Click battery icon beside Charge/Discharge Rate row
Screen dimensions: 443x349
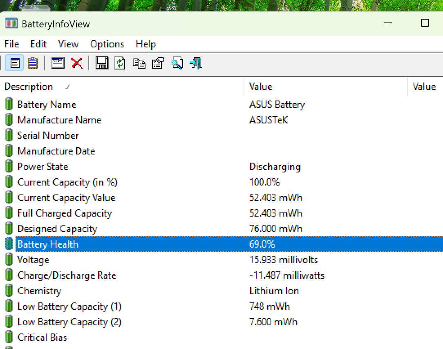pyautogui.click(x=9, y=275)
